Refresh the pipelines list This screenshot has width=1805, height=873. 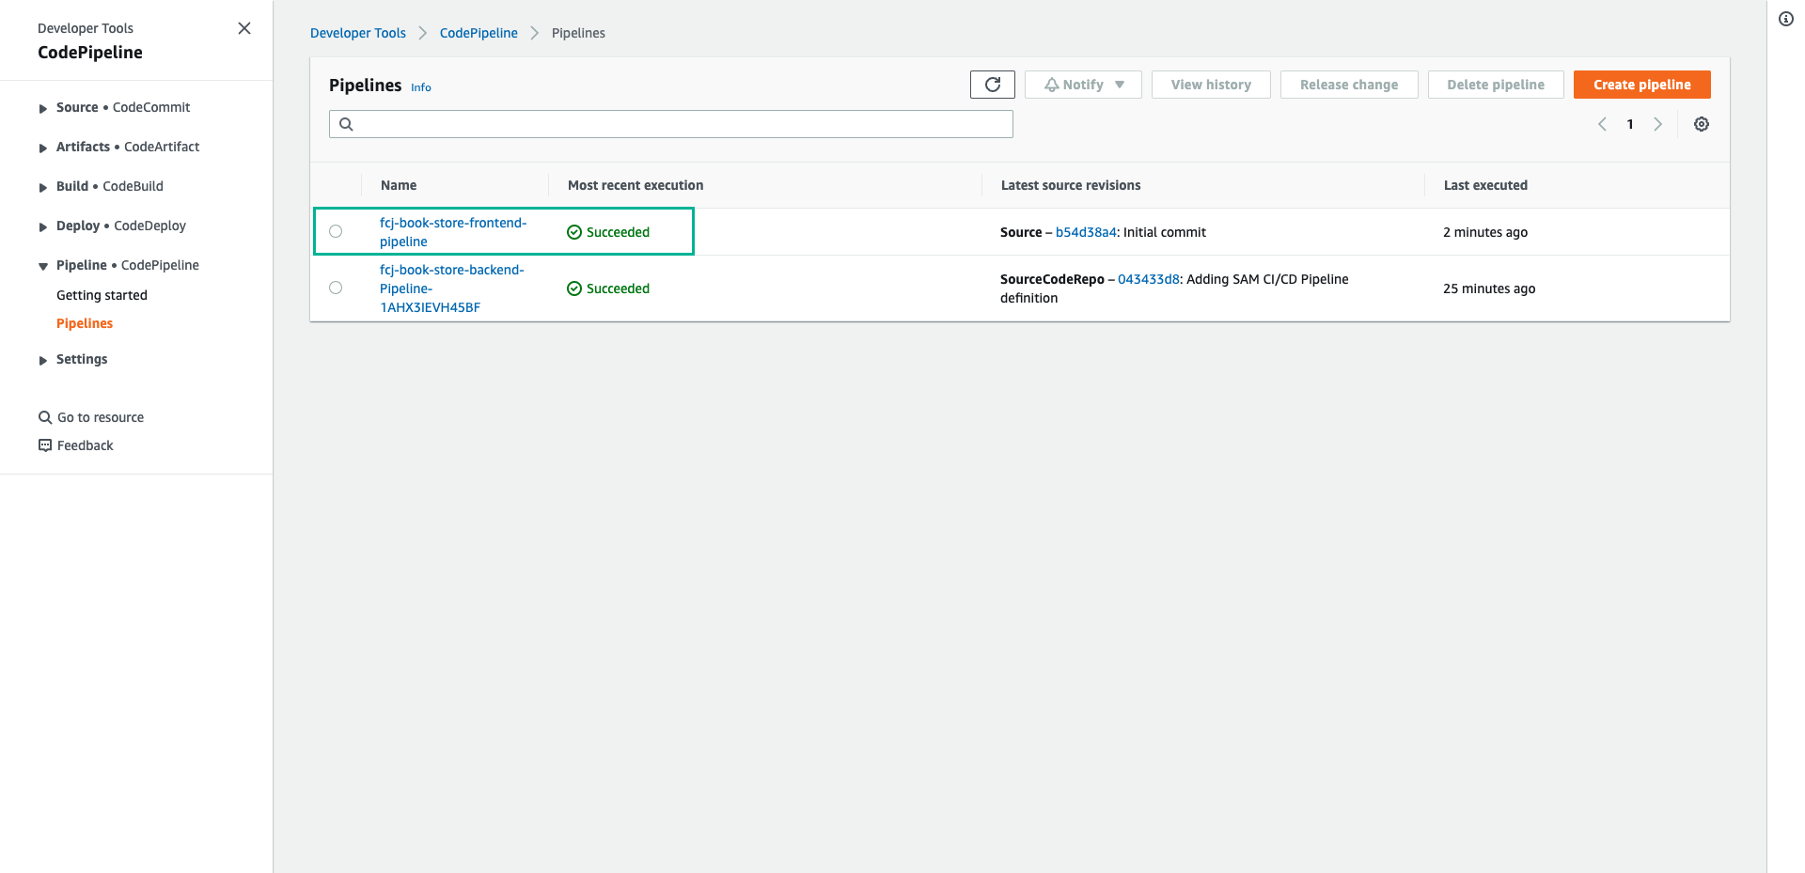point(993,85)
